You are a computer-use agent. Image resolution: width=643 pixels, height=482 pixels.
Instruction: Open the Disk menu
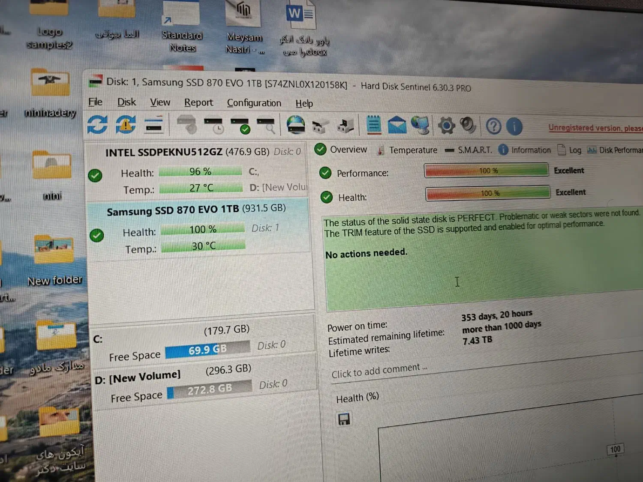pos(126,102)
